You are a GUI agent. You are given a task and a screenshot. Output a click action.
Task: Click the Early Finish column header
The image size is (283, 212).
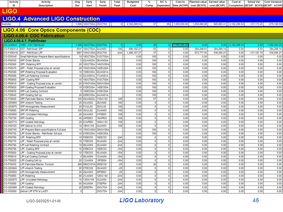103,4
